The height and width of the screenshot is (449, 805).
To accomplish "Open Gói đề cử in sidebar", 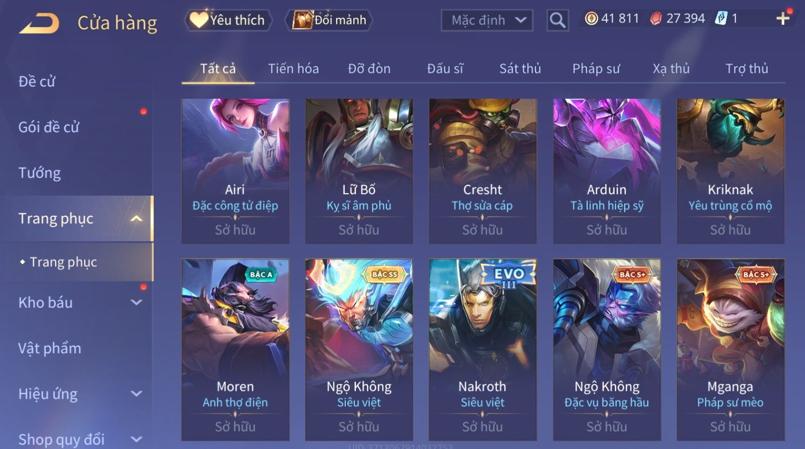I will pyautogui.click(x=49, y=127).
